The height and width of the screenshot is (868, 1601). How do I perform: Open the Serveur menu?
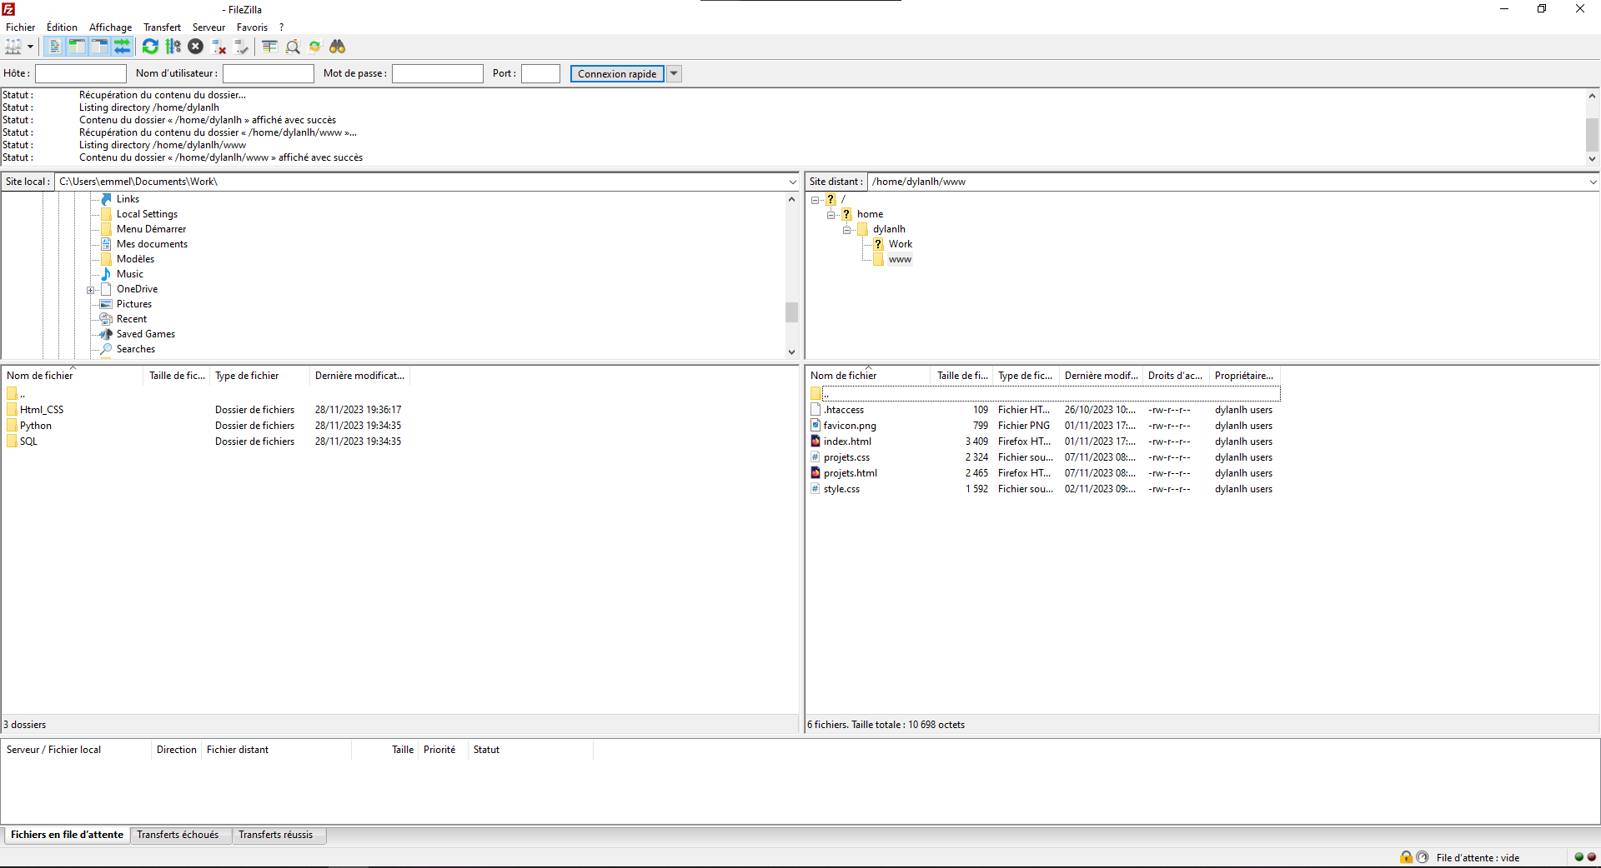pos(208,27)
